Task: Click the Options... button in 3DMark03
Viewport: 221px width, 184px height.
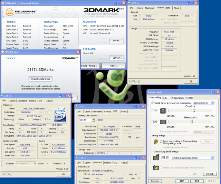Action: tap(117, 58)
